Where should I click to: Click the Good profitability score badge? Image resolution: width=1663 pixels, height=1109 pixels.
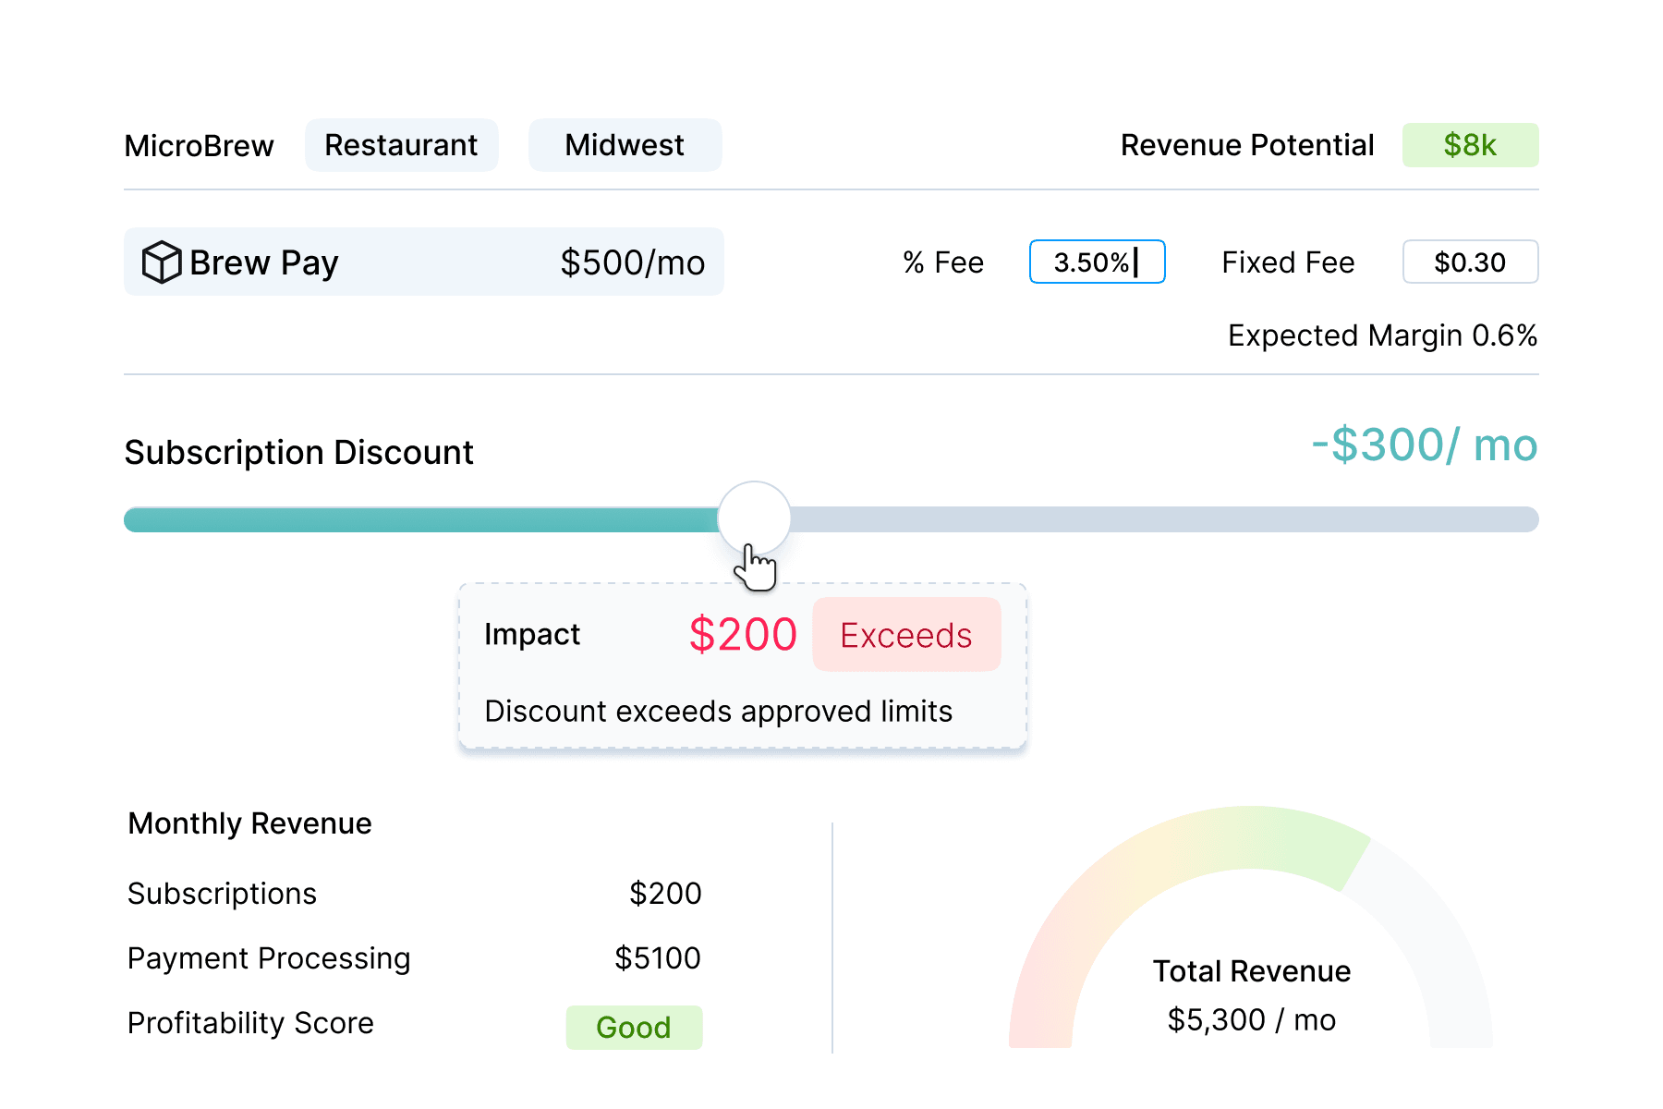click(634, 1028)
